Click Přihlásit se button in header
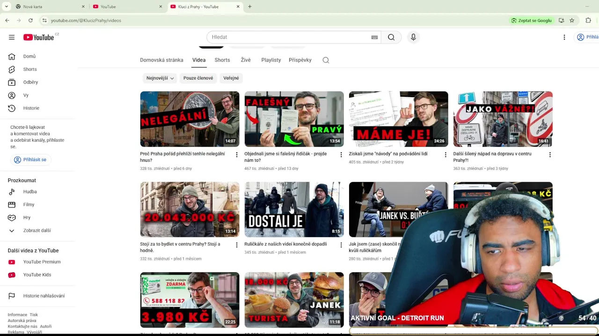This screenshot has height=336, width=599. tap(588, 37)
